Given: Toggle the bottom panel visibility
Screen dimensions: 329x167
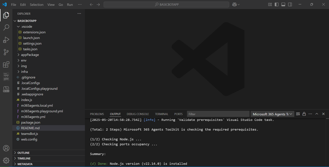Looking at the screenshot, I should tap(283, 4).
